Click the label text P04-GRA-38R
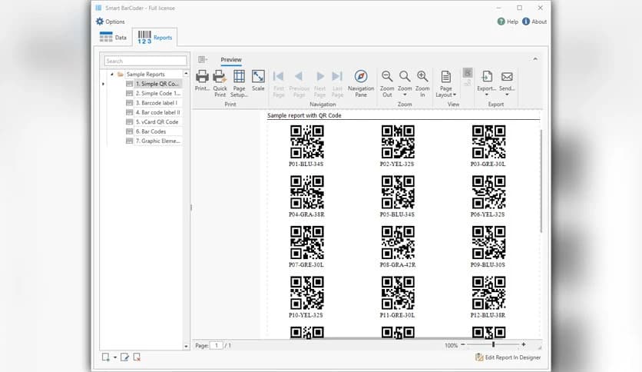The height and width of the screenshot is (372, 642). [306, 214]
